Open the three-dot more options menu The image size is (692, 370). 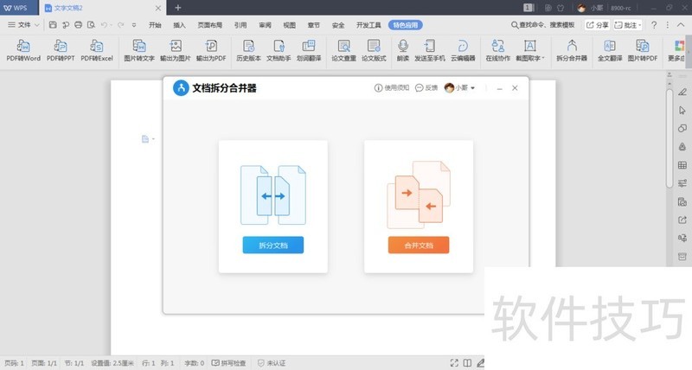click(x=667, y=25)
